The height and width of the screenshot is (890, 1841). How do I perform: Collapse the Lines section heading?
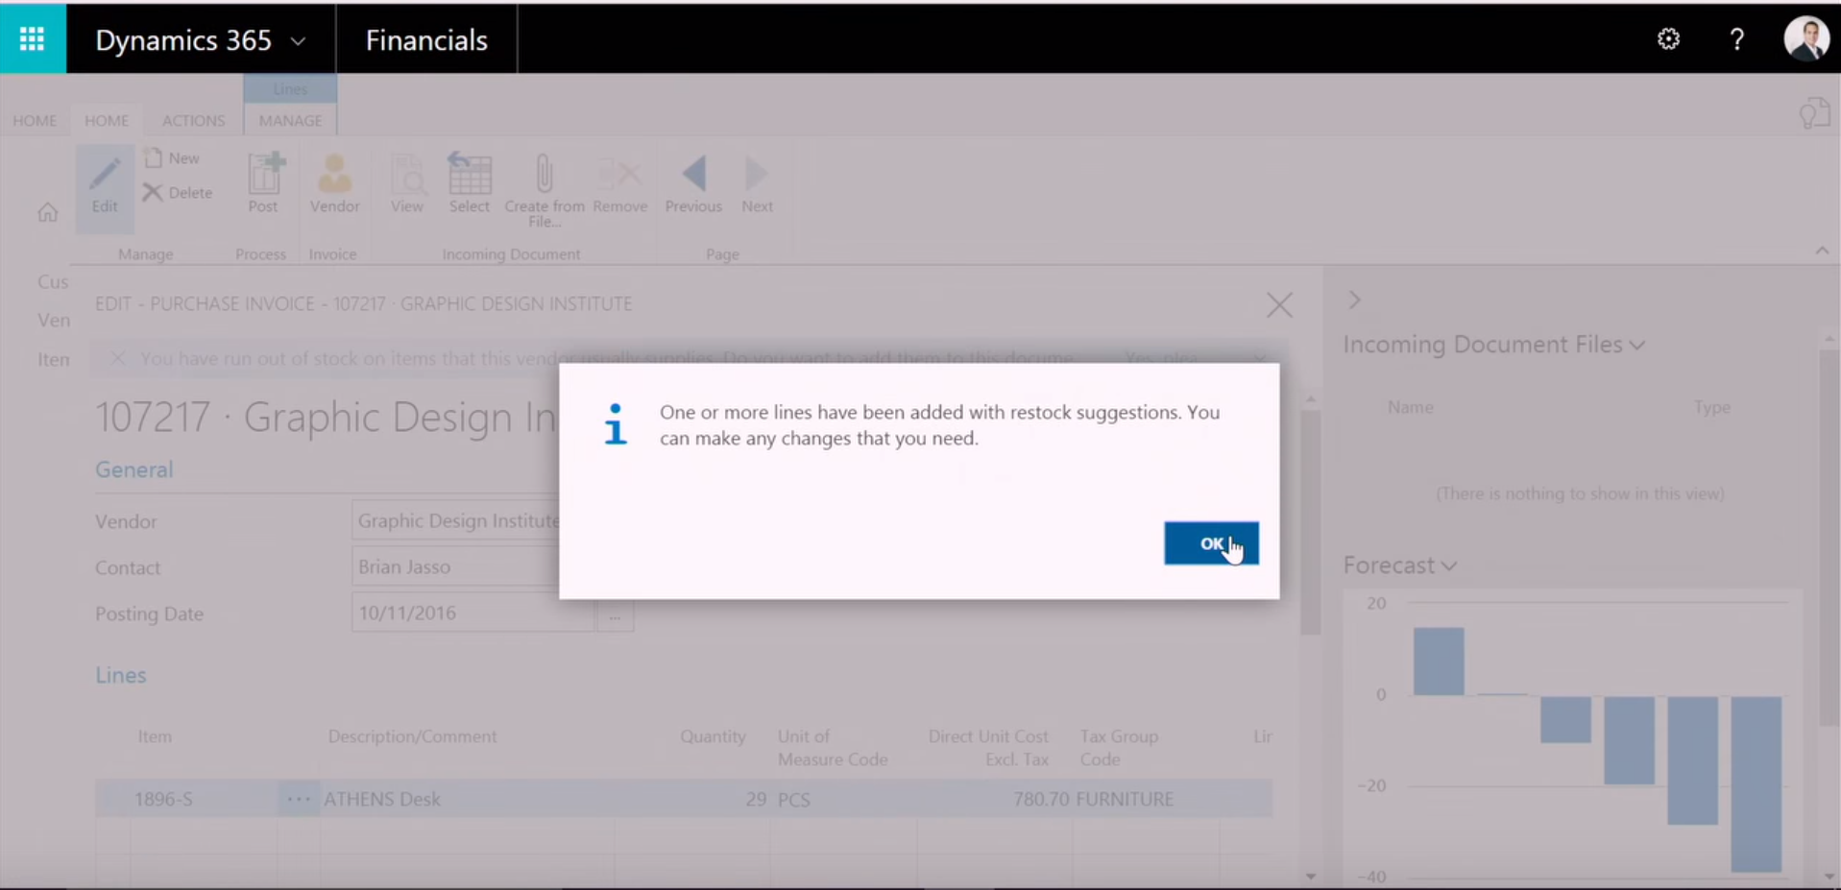click(120, 675)
